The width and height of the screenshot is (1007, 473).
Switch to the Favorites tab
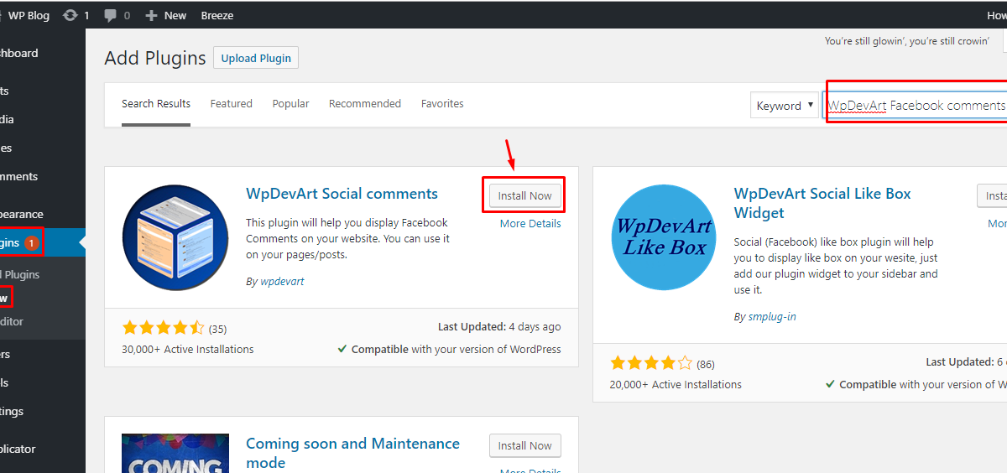tap(442, 104)
